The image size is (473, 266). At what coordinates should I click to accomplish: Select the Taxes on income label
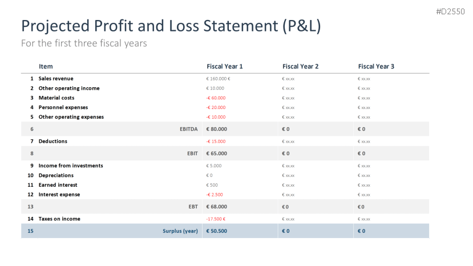tap(59, 219)
